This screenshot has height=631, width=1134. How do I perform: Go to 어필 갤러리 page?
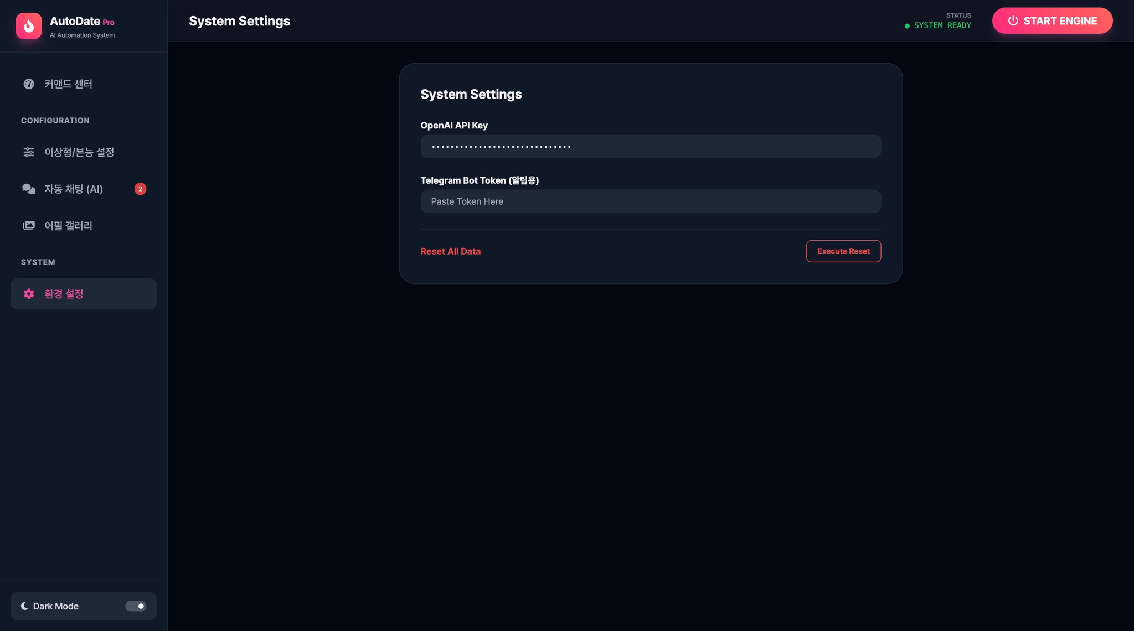point(69,225)
